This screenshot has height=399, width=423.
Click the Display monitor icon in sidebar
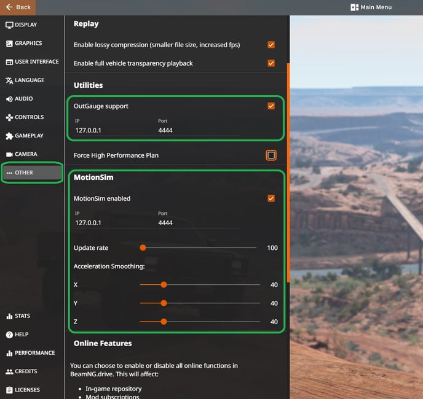tap(9, 25)
